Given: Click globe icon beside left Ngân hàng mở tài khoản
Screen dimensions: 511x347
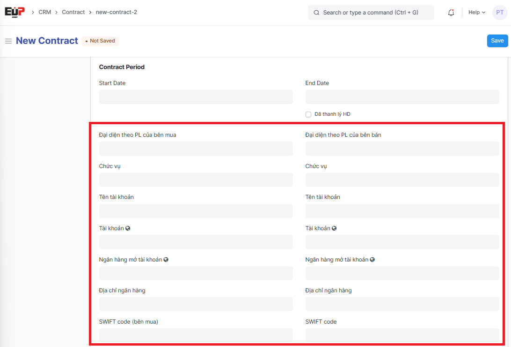Looking at the screenshot, I should (166, 260).
